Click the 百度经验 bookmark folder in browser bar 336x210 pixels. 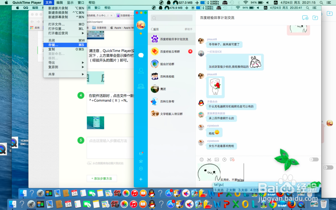(x=99, y=28)
